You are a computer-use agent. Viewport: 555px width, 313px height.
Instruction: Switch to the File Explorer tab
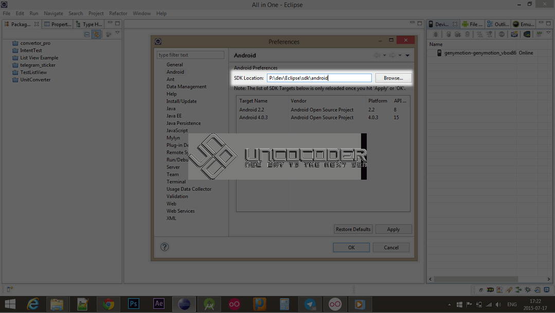tap(472, 24)
